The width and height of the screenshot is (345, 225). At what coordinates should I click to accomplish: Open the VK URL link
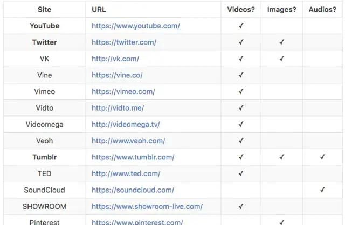coord(115,59)
